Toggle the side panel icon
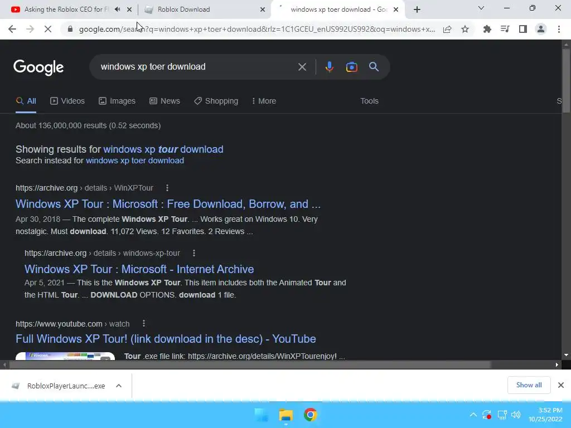The image size is (571, 428). 523,29
